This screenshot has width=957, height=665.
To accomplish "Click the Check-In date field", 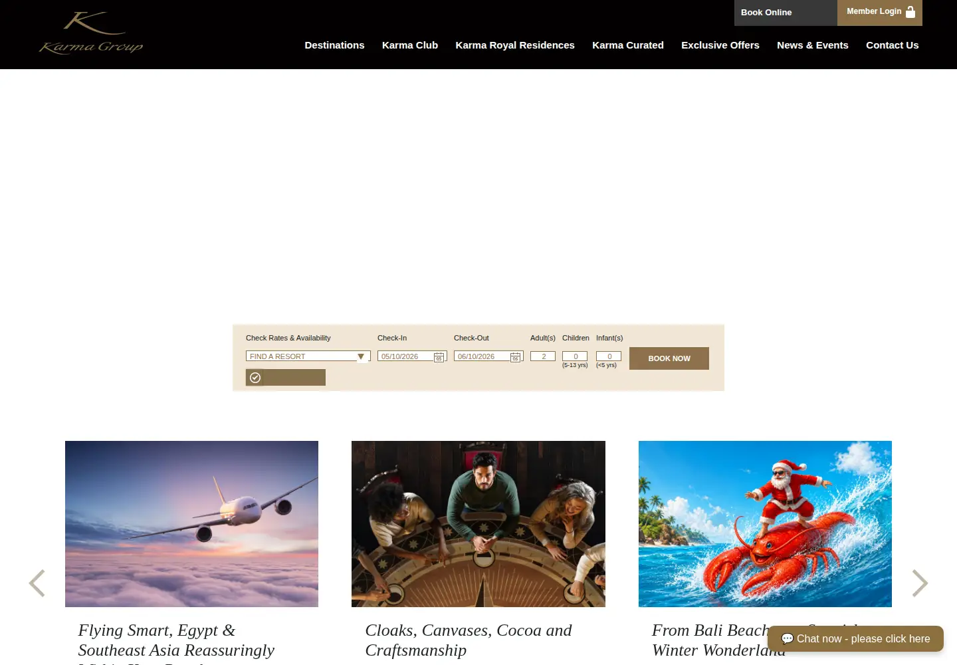I will coord(412,356).
